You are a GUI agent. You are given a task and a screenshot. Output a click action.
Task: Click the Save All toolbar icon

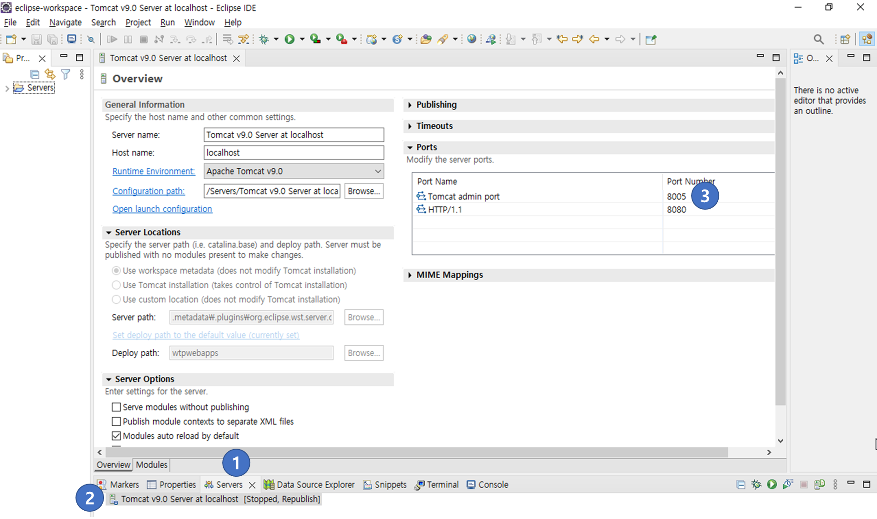click(52, 40)
